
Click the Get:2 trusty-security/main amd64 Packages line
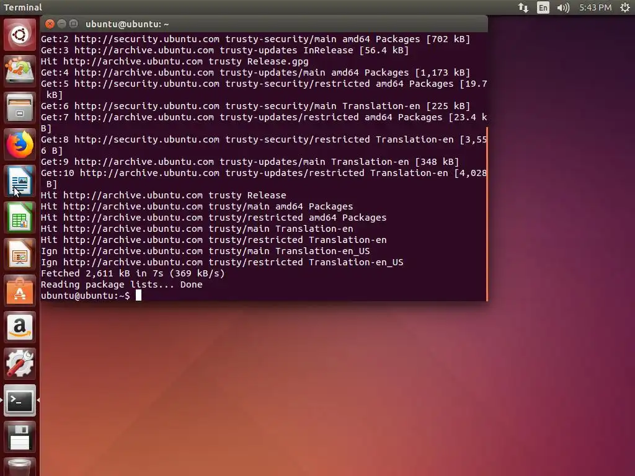(255, 39)
